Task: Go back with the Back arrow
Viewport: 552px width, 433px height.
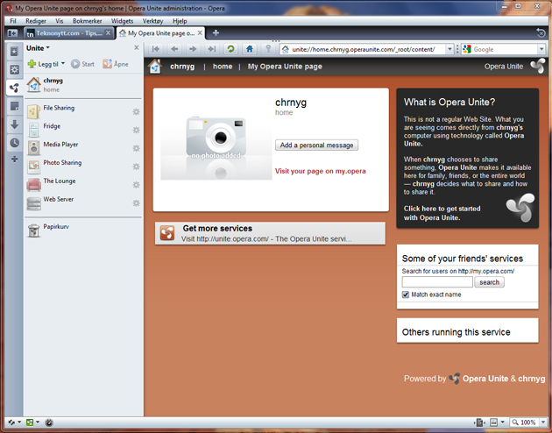Action: [174, 49]
